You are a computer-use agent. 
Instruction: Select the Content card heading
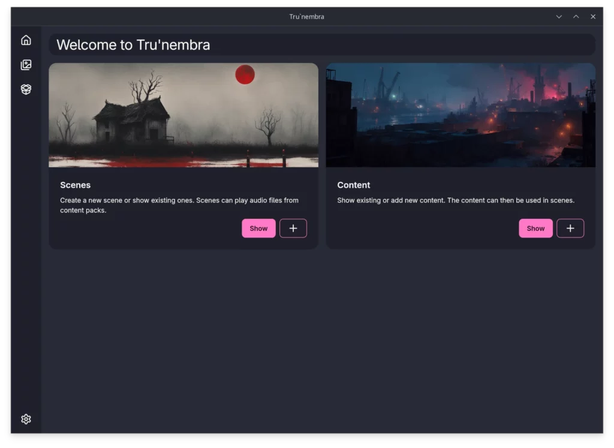point(353,185)
